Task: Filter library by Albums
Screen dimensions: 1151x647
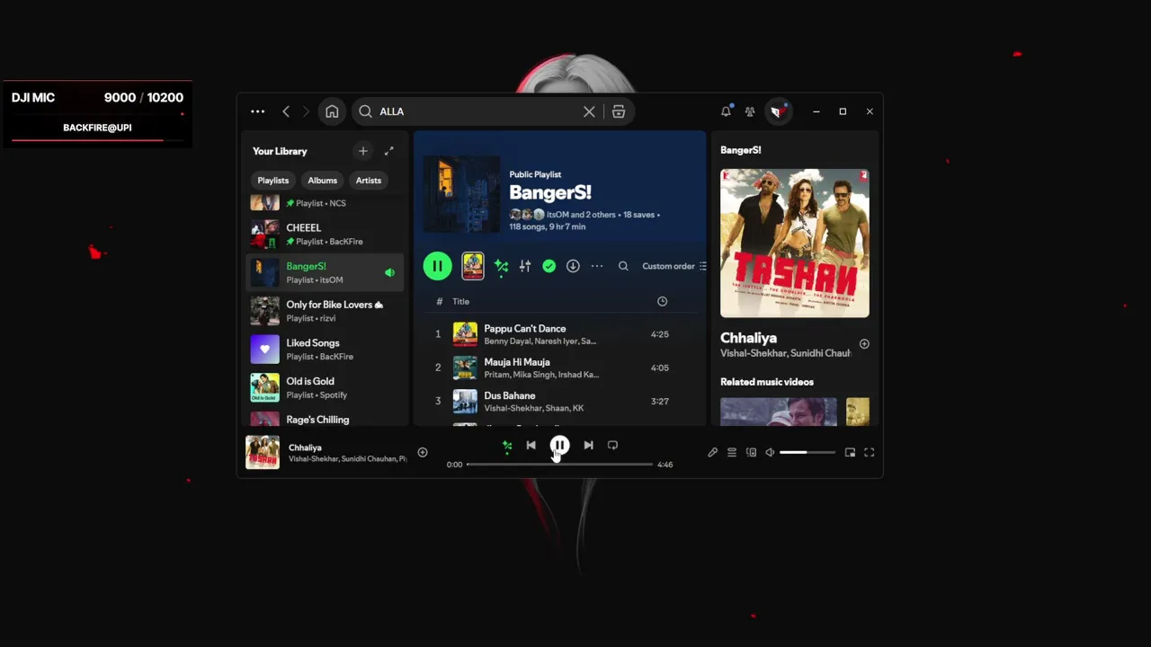Action: point(322,181)
